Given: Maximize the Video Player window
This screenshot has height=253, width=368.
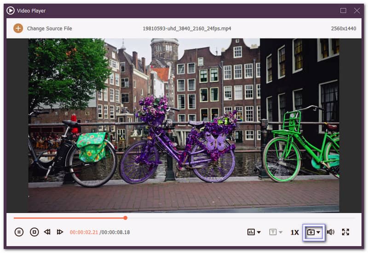Looking at the screenshot, I should [343, 11].
